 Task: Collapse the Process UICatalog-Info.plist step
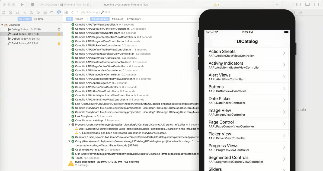click(69, 125)
